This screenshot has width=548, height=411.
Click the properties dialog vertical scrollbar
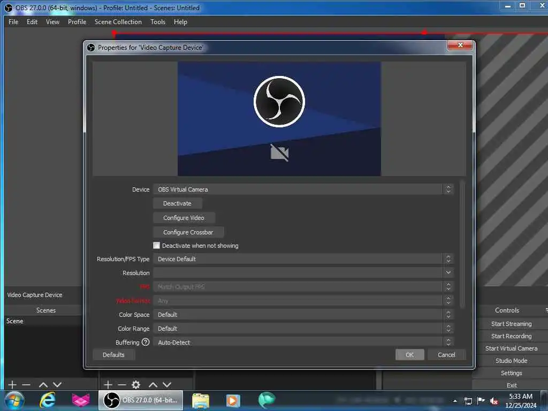[462, 245]
